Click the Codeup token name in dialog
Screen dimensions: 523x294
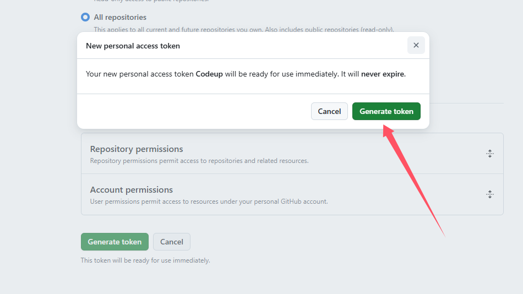point(209,74)
